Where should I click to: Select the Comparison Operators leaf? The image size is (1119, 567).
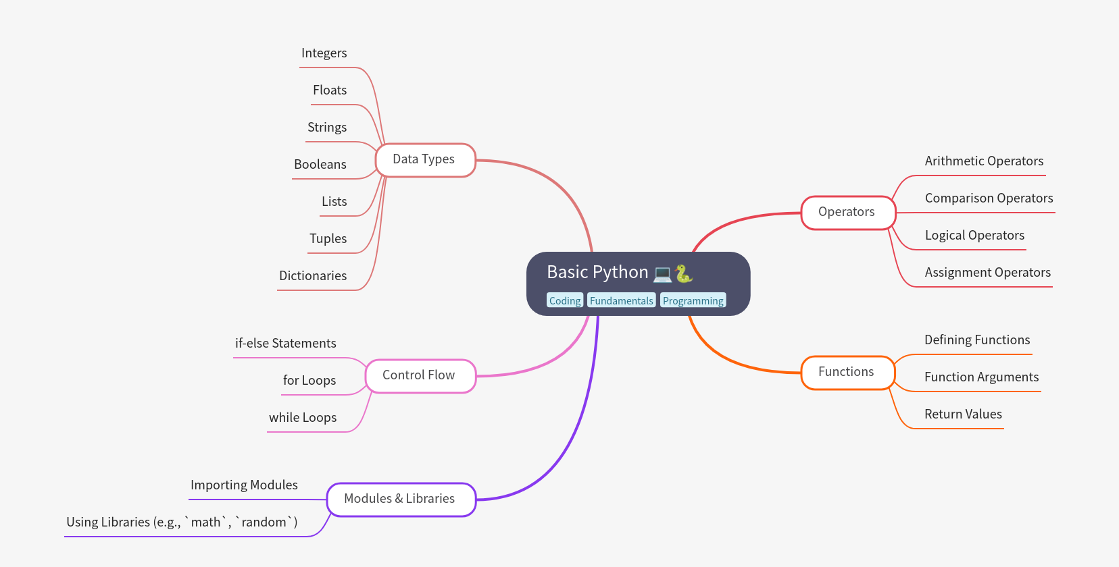coord(989,198)
